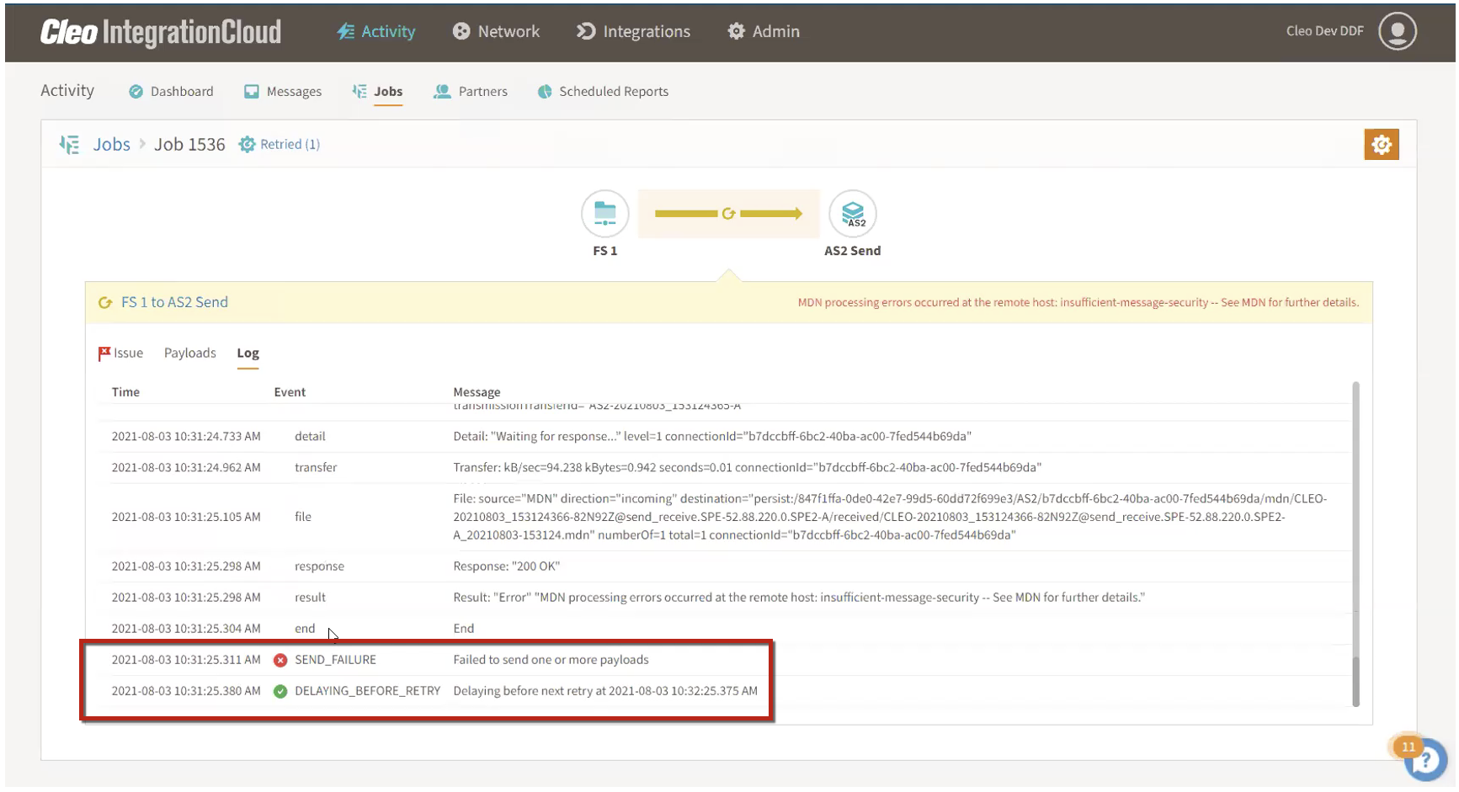1459x792 pixels.
Task: Click the Time column header
Action: tap(125, 392)
